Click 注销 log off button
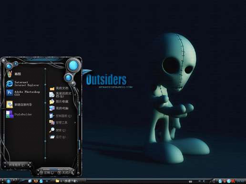The image size is (246, 184). coord(47,173)
